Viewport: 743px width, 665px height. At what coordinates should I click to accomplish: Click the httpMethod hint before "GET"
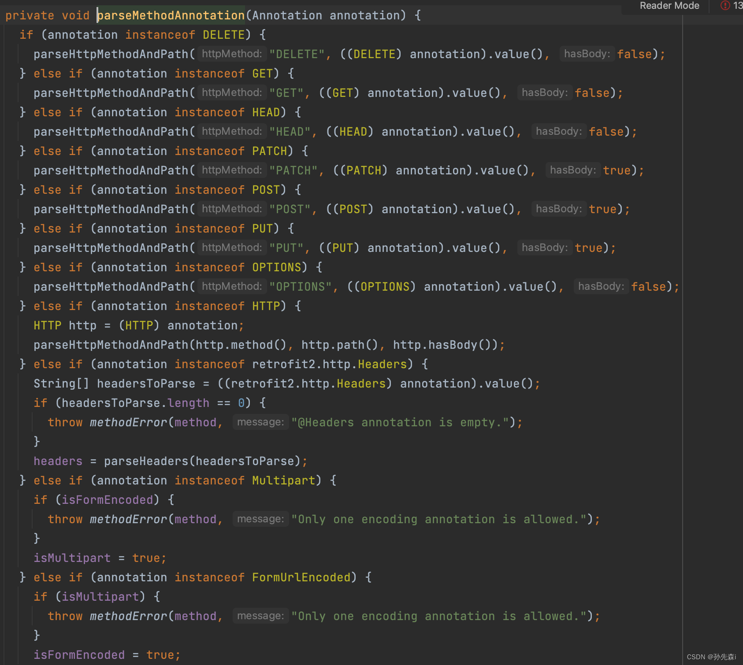click(x=232, y=92)
